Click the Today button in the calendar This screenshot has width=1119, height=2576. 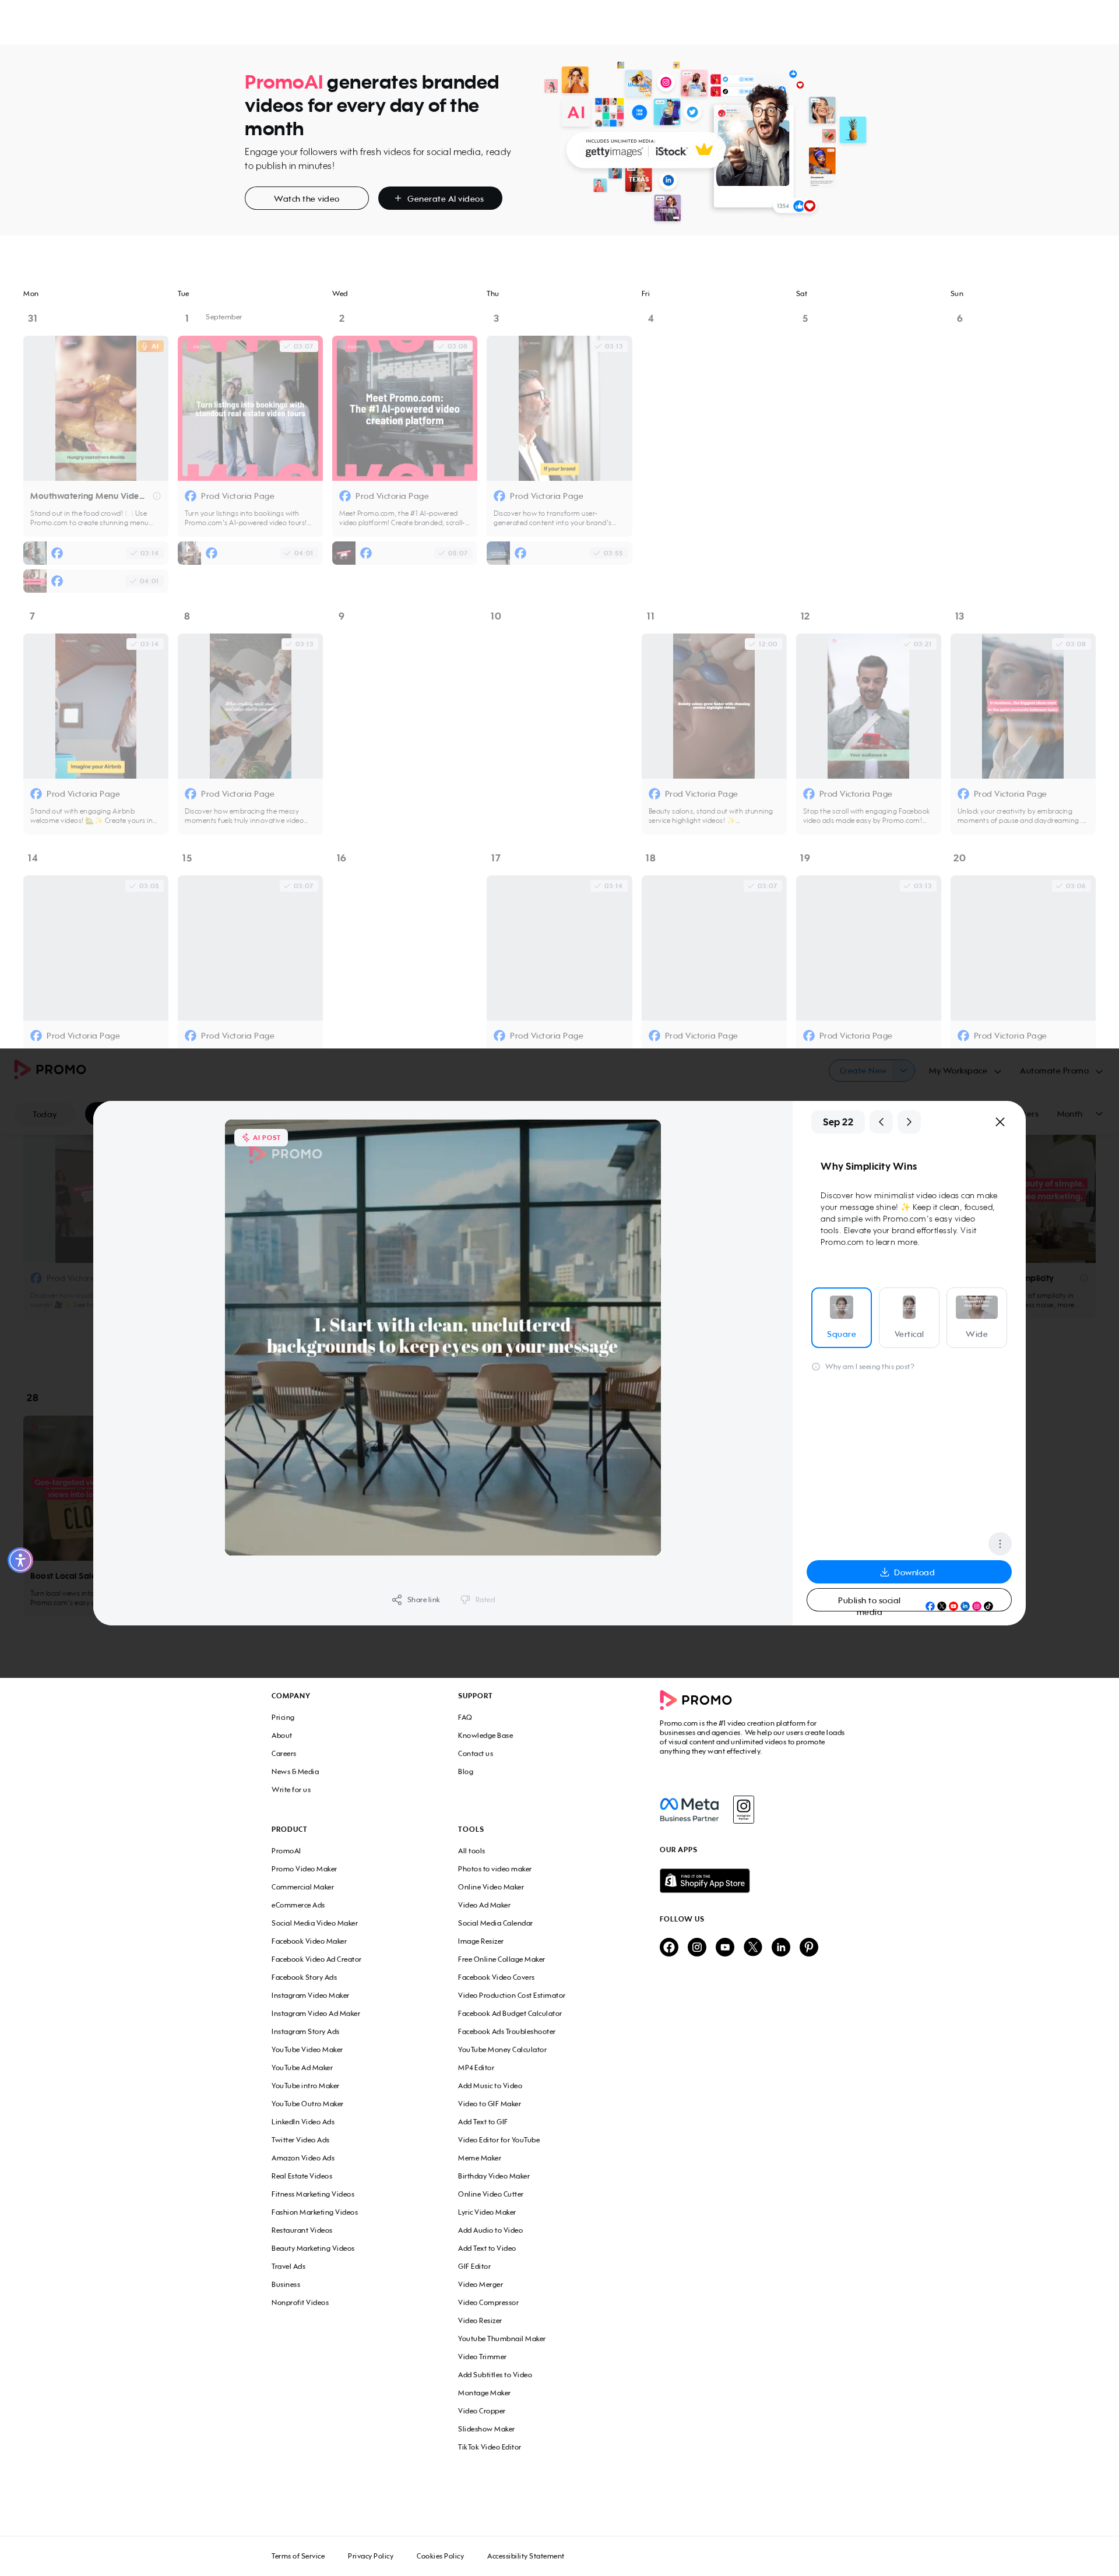pyautogui.click(x=45, y=1114)
